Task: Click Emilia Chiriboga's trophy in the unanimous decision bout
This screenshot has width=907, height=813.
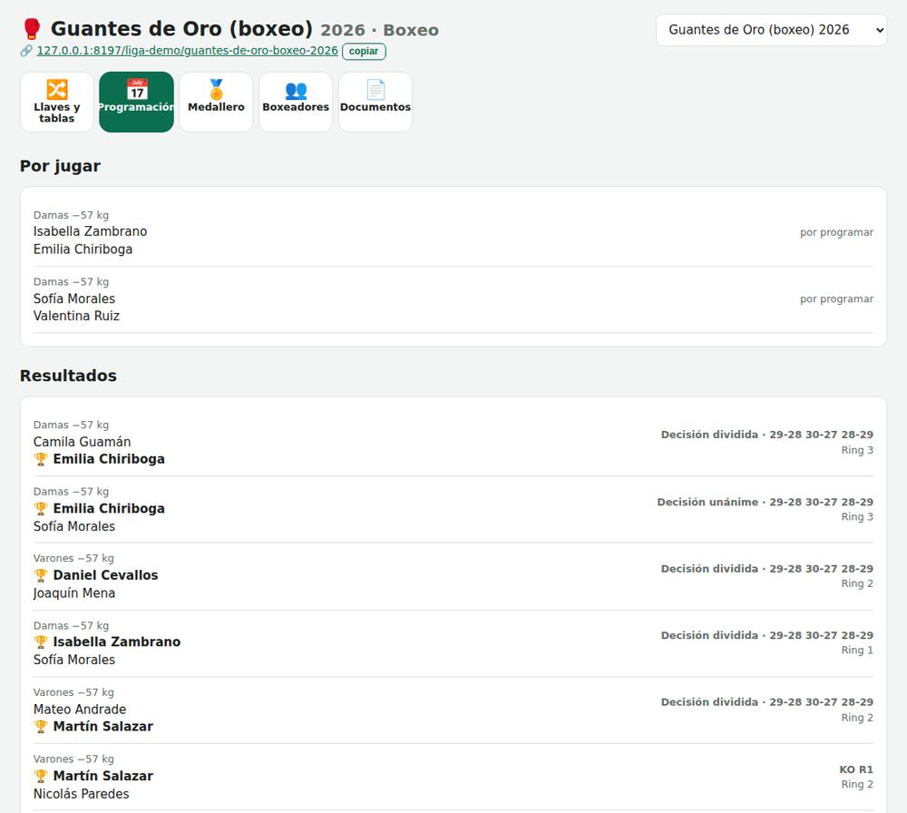Action: 41,509
